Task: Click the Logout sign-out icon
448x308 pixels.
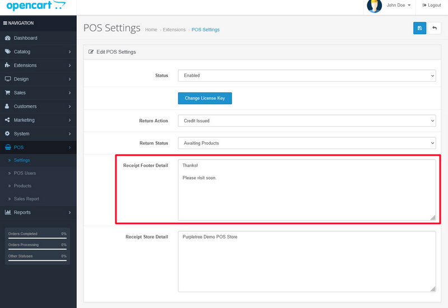Action: [x=424, y=5]
